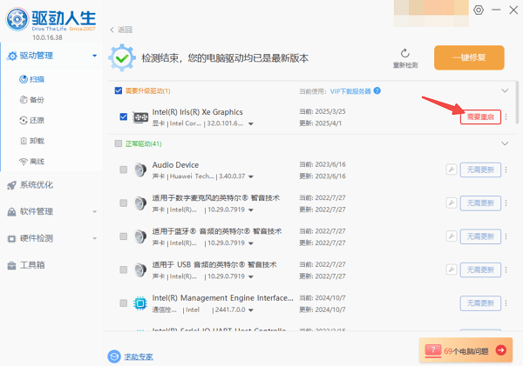Click the 重新检测 rescan icon
This screenshot has height=366, width=523.
[404, 53]
